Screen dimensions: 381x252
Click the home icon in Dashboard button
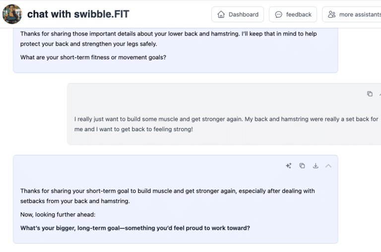click(x=221, y=14)
